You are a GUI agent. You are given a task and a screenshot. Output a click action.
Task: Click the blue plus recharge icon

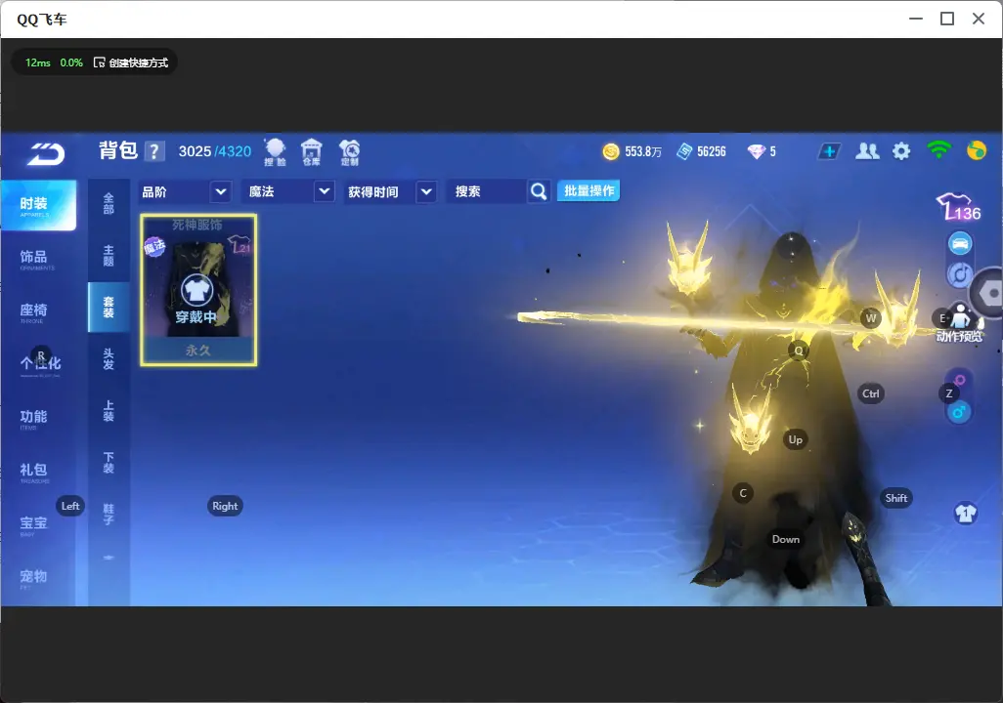point(829,151)
